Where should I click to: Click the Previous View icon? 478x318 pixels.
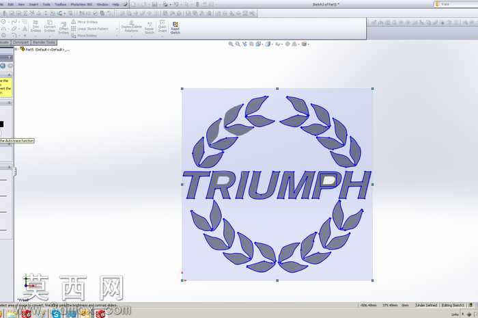pos(244,44)
